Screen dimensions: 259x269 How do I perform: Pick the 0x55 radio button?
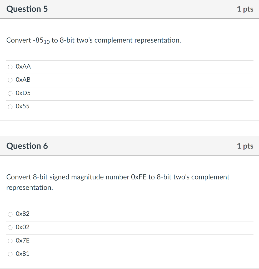coord(10,107)
